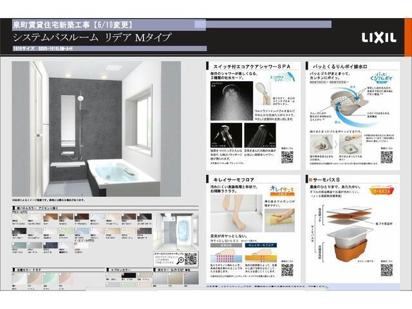This screenshot has height=309, width=412.
Task: Click the color sample QR code beside the swatches
Action: 190,259
